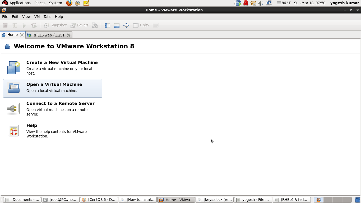
Task: Click the notes launcher icon in panel
Action: point(86,3)
